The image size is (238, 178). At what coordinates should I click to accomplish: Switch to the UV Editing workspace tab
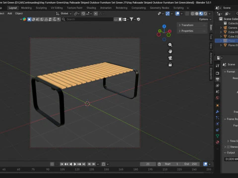click(x=57, y=8)
